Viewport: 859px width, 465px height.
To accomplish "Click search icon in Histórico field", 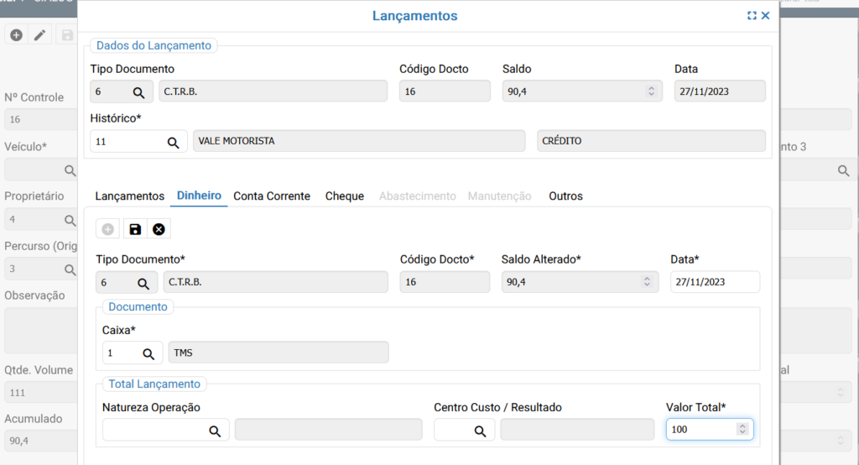I will point(173,142).
